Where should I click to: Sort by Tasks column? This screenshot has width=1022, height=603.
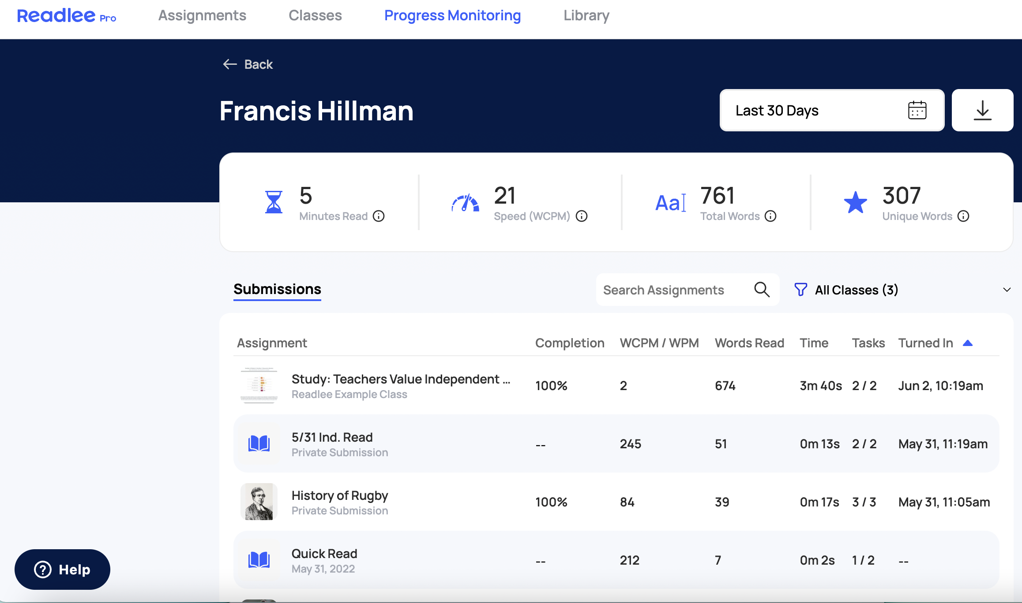click(x=868, y=343)
